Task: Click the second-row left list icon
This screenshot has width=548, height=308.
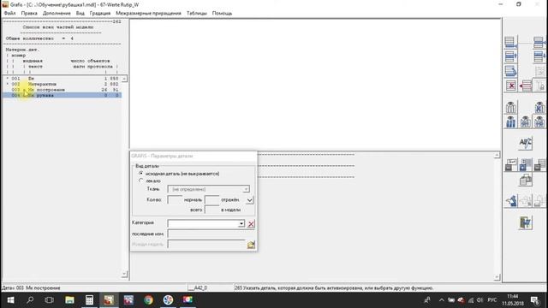Action: pos(510,56)
